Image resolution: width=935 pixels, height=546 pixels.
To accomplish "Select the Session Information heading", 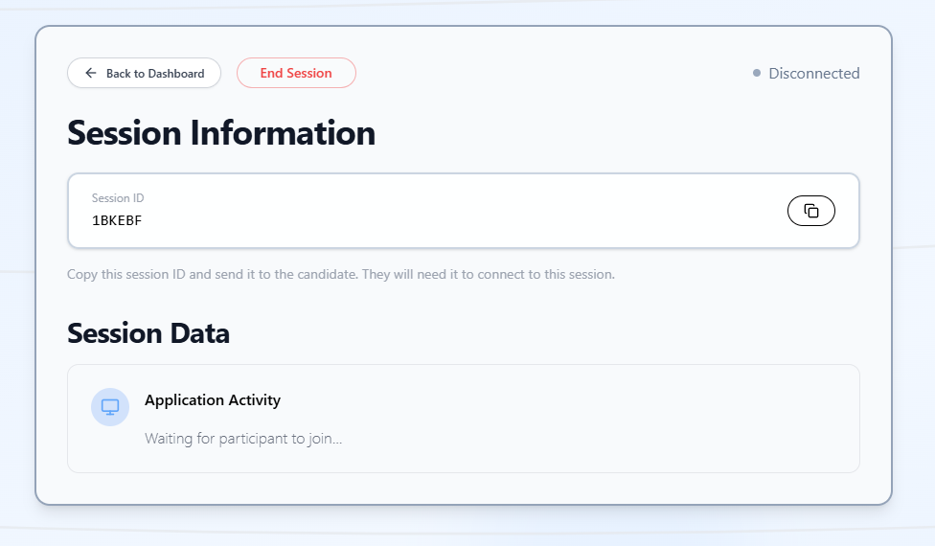I will pos(221,132).
